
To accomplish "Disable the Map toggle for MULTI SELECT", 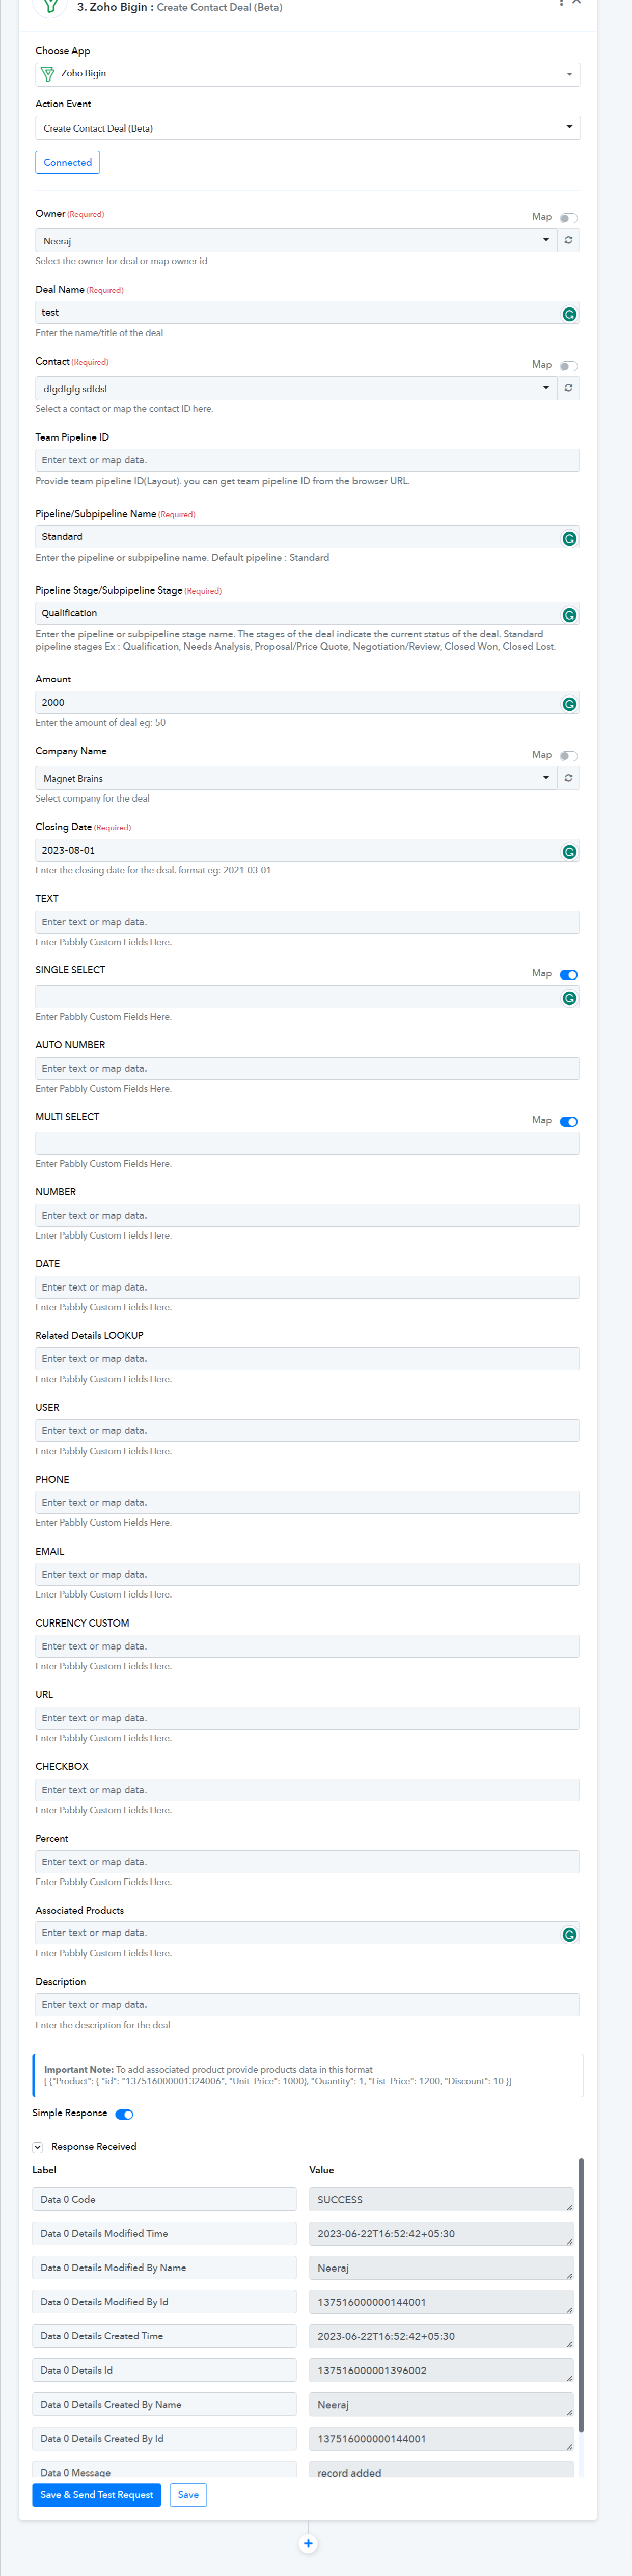I will pos(568,1122).
